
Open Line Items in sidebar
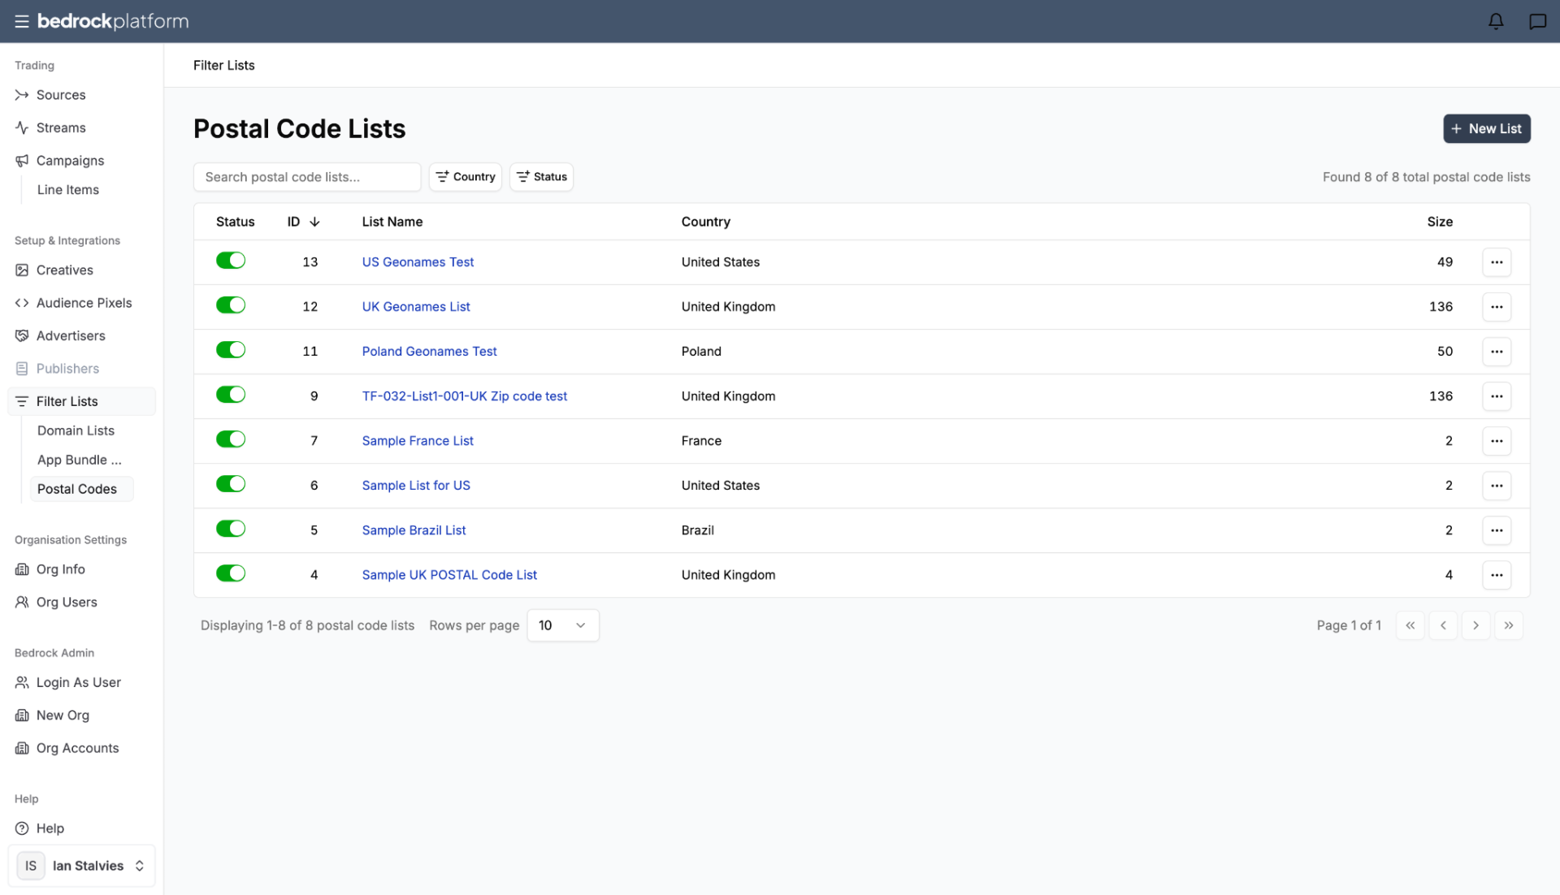[x=68, y=190]
